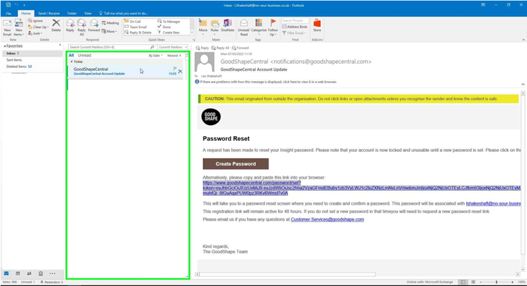Open the File menu tab
The image size is (527, 286).
9,13
